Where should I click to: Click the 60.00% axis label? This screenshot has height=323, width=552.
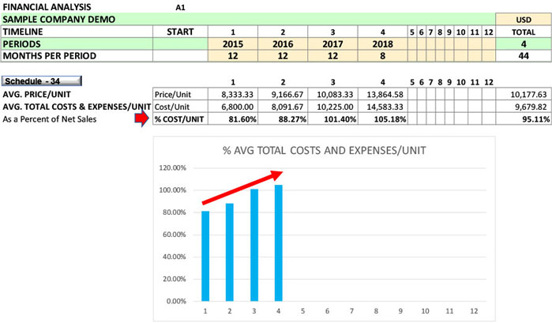pyautogui.click(x=174, y=235)
